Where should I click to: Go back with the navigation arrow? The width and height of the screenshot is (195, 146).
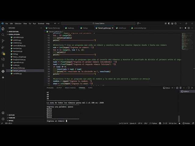coord(55,23)
